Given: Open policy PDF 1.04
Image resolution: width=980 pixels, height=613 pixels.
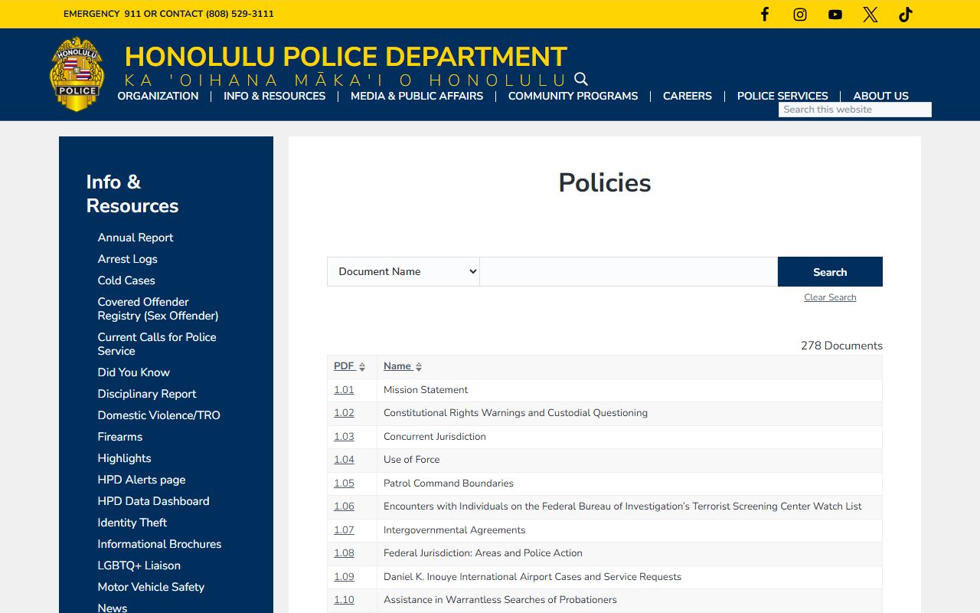Looking at the screenshot, I should coord(344,460).
